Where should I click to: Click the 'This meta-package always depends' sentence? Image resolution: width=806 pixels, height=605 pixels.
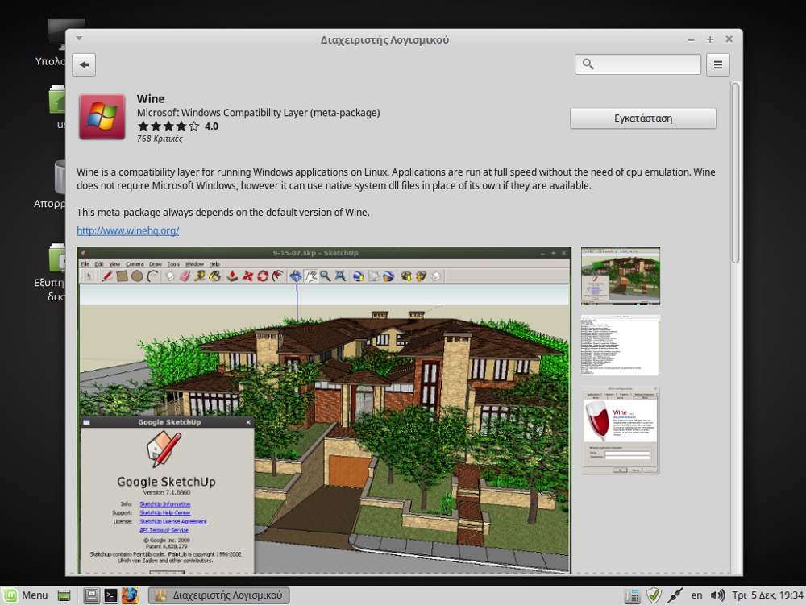tap(223, 212)
